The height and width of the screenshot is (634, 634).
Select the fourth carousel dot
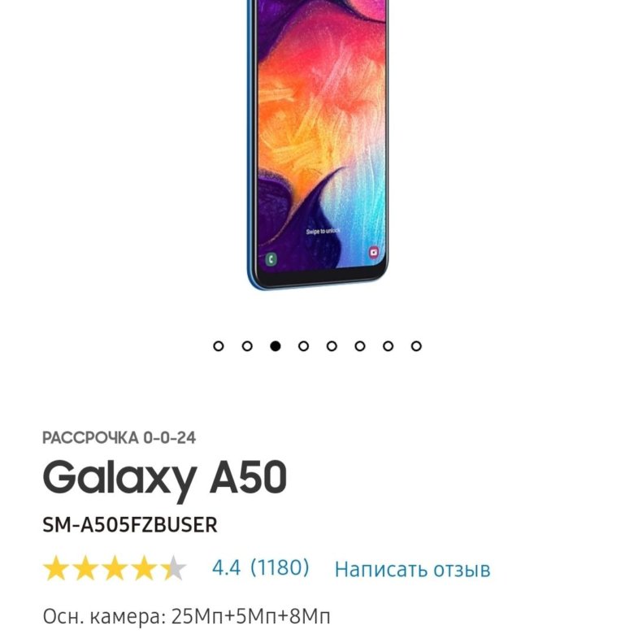(303, 346)
